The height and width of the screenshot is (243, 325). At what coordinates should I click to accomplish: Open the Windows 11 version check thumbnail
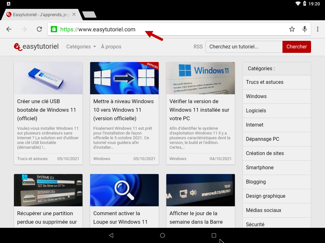pos(201,78)
